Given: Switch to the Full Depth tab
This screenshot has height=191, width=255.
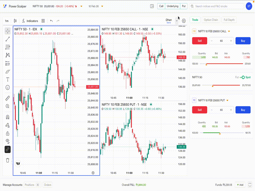Looking at the screenshot, I should (x=229, y=20).
